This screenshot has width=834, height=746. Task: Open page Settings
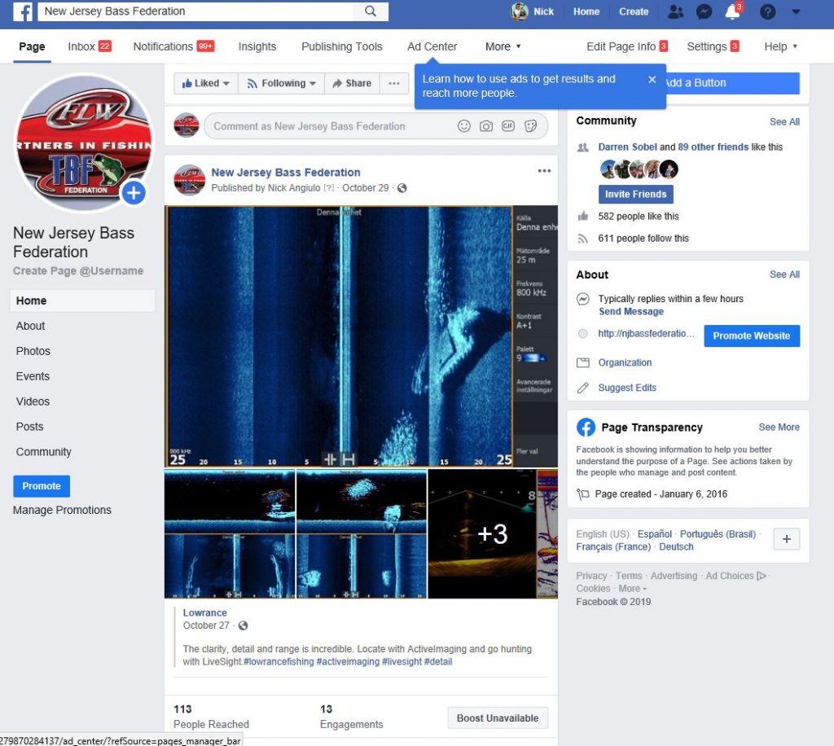pyautogui.click(x=713, y=46)
